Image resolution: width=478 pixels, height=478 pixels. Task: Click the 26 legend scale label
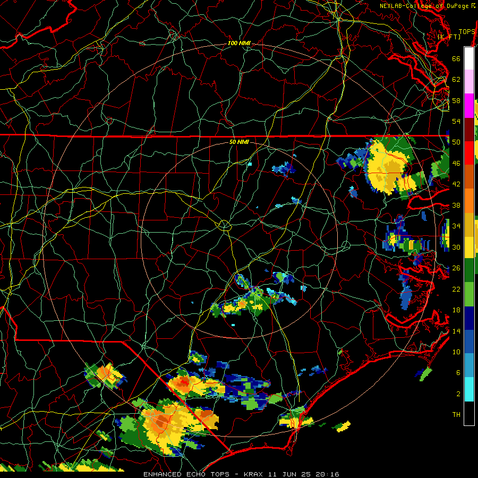click(x=456, y=268)
